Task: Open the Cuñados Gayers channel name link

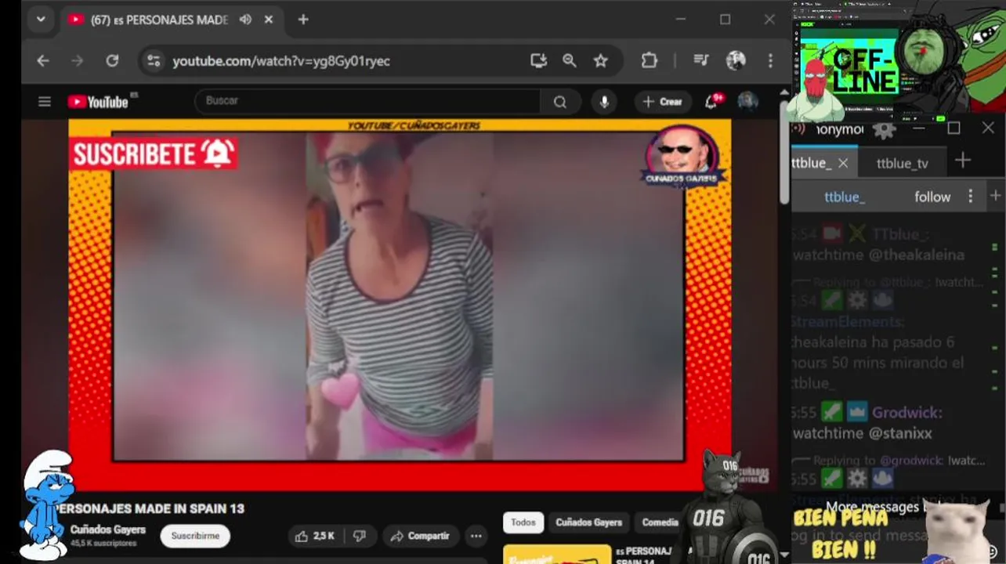Action: tap(107, 530)
